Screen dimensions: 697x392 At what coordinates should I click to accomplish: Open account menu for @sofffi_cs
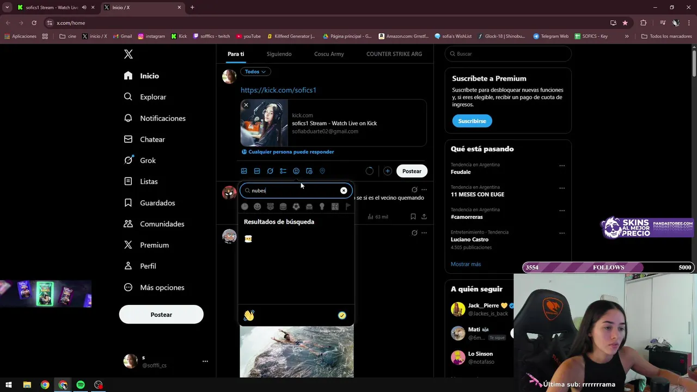coord(166,361)
